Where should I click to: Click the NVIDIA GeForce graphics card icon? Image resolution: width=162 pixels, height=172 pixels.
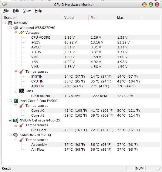[x=16, y=120]
